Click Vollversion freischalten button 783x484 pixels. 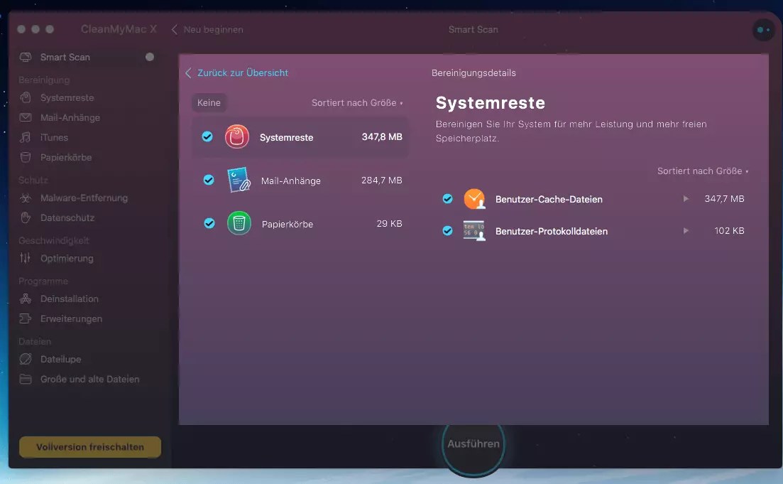click(90, 447)
